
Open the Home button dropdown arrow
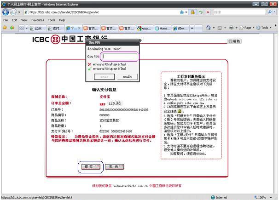tap(214, 28)
